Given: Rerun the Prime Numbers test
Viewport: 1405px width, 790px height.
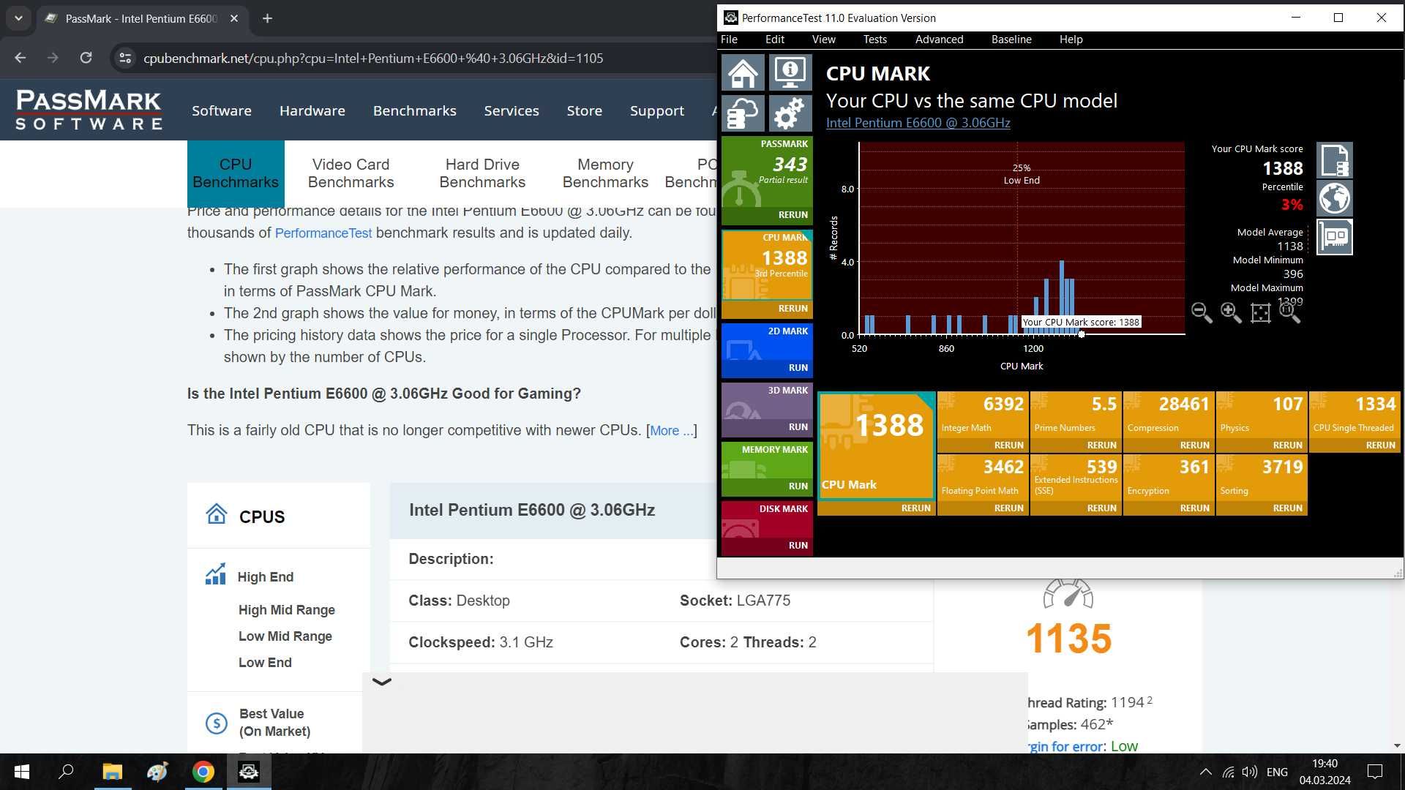Looking at the screenshot, I should 1102,445.
